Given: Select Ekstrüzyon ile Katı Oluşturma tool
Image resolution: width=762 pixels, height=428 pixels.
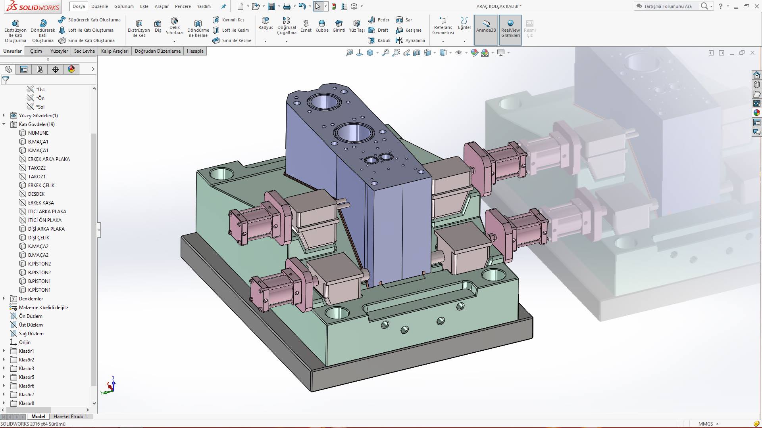Looking at the screenshot, I should 15,31.
